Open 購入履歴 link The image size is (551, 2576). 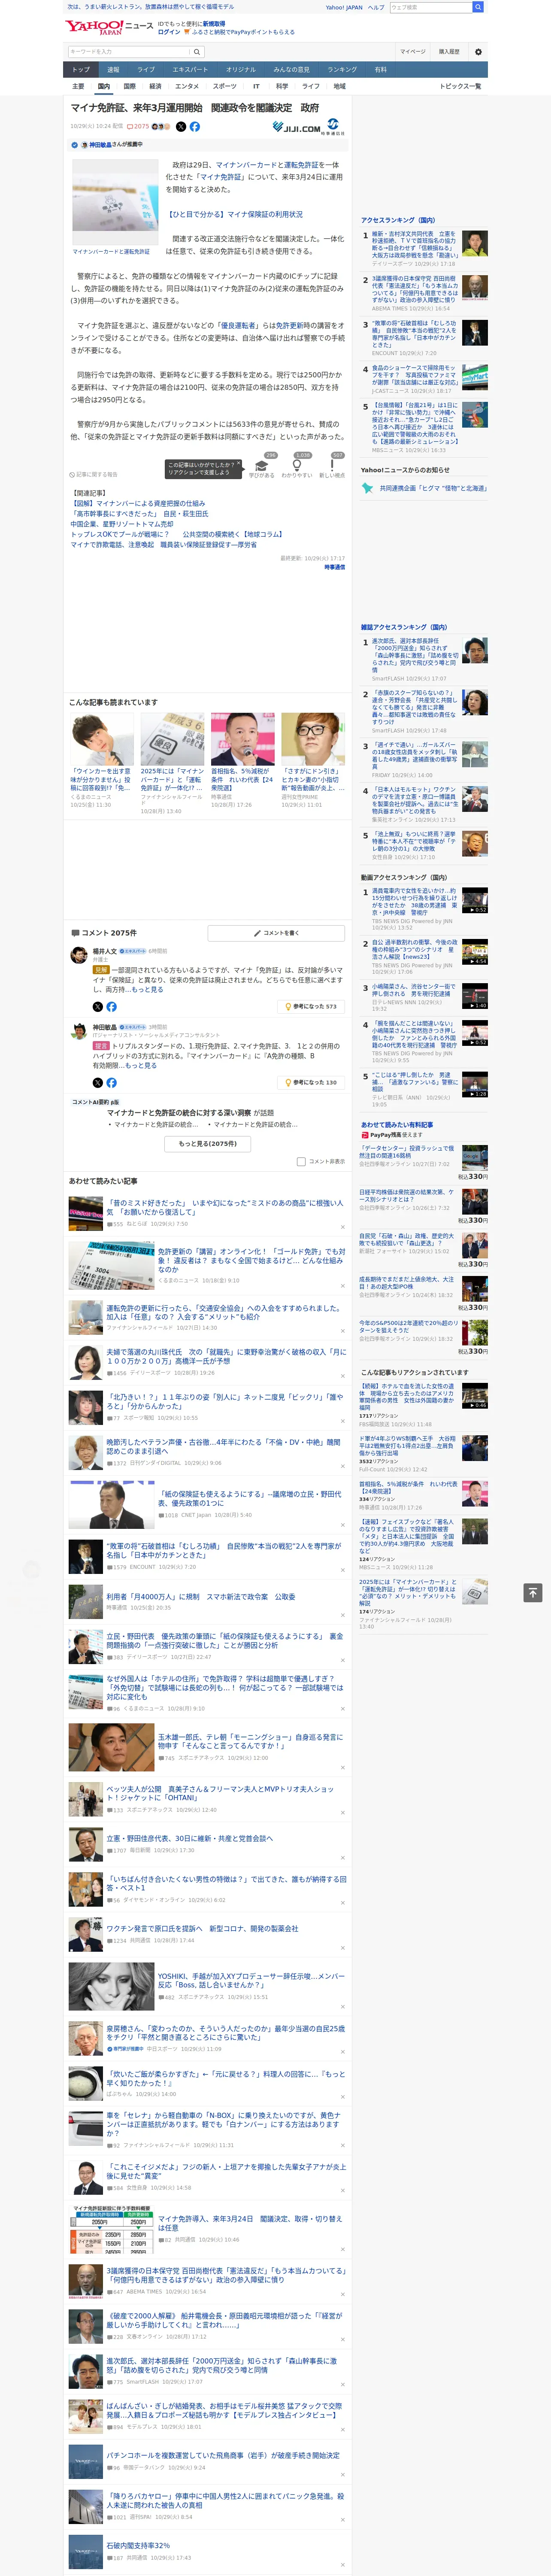coord(449,51)
